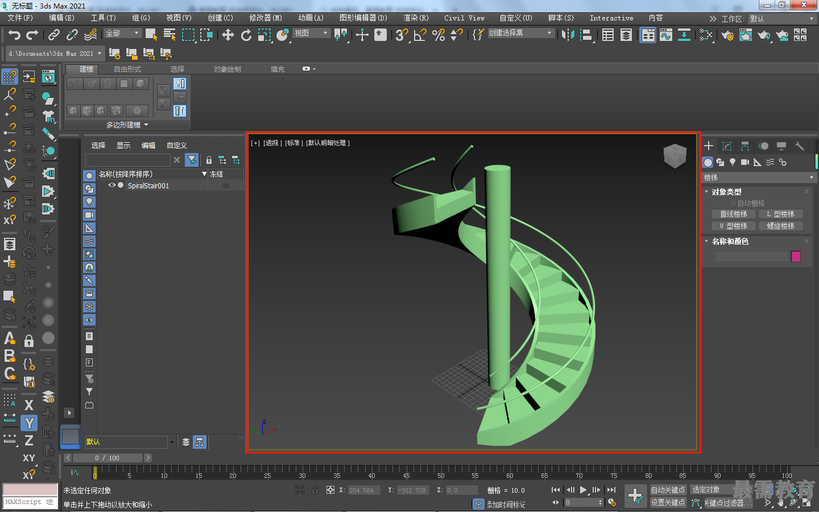Open the 渲染(R) menu

pyautogui.click(x=416, y=18)
